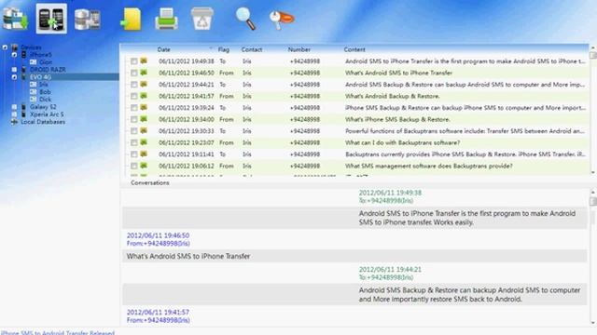Select the Local Databases tree entry
The width and height of the screenshot is (597, 335).
tap(43, 122)
